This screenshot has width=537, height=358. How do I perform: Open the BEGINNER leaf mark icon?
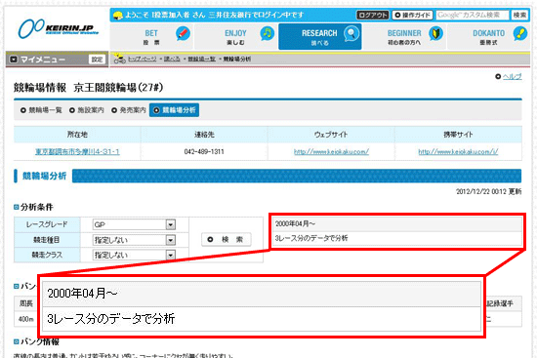(436, 33)
